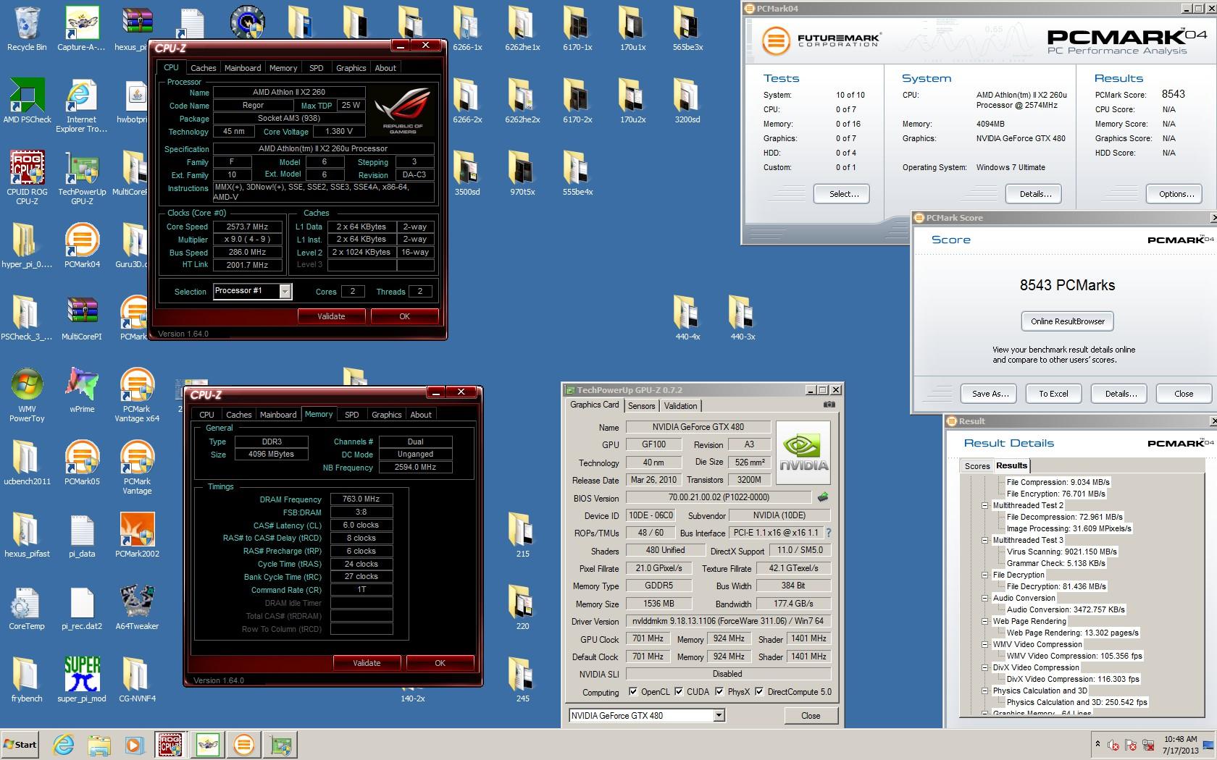Open Windows Explorer from the taskbar
1217x760 pixels.
[x=99, y=744]
